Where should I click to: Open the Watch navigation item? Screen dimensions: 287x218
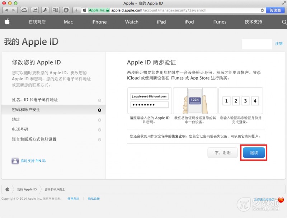click(x=132, y=22)
